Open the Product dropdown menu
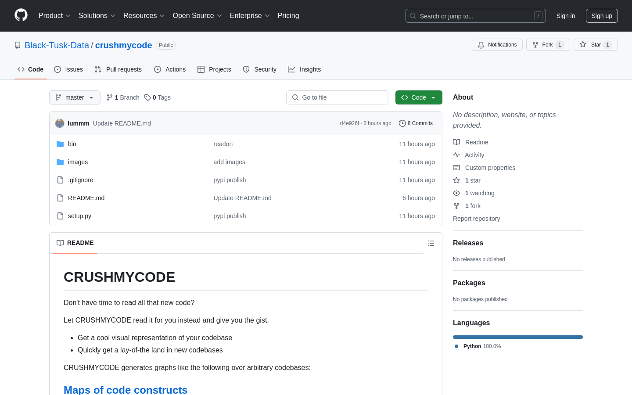632x395 pixels. tap(54, 16)
